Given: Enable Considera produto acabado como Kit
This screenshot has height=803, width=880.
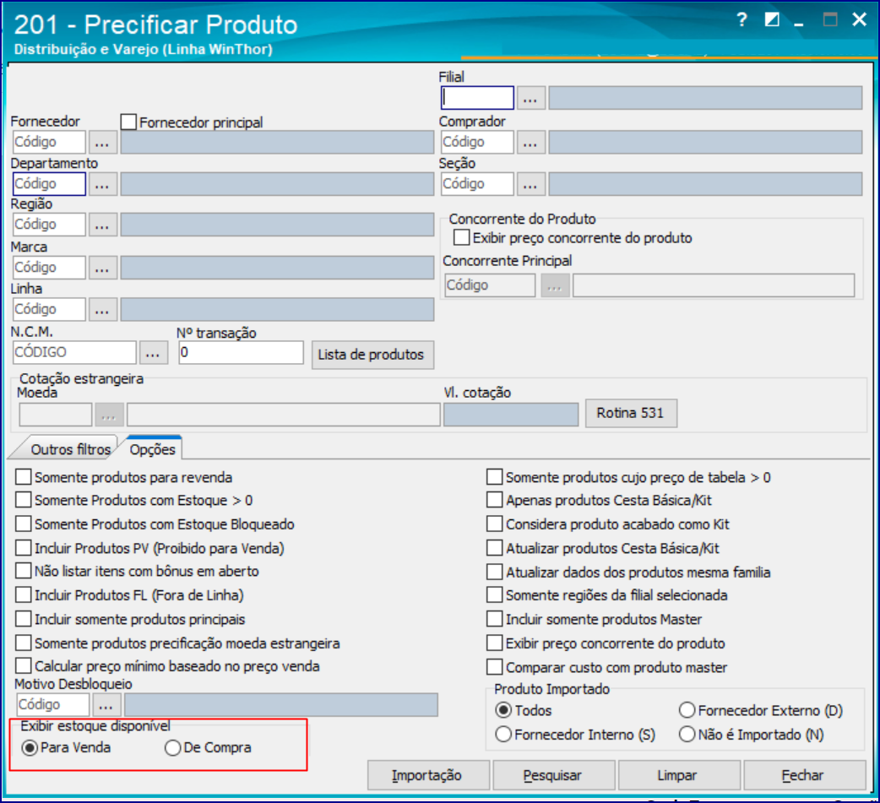Looking at the screenshot, I should (x=494, y=524).
